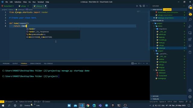Screen dimensions: 193x108
Task: Select REGISTERED_CONVERTERS suggestion
Action: [x=53, y=37]
